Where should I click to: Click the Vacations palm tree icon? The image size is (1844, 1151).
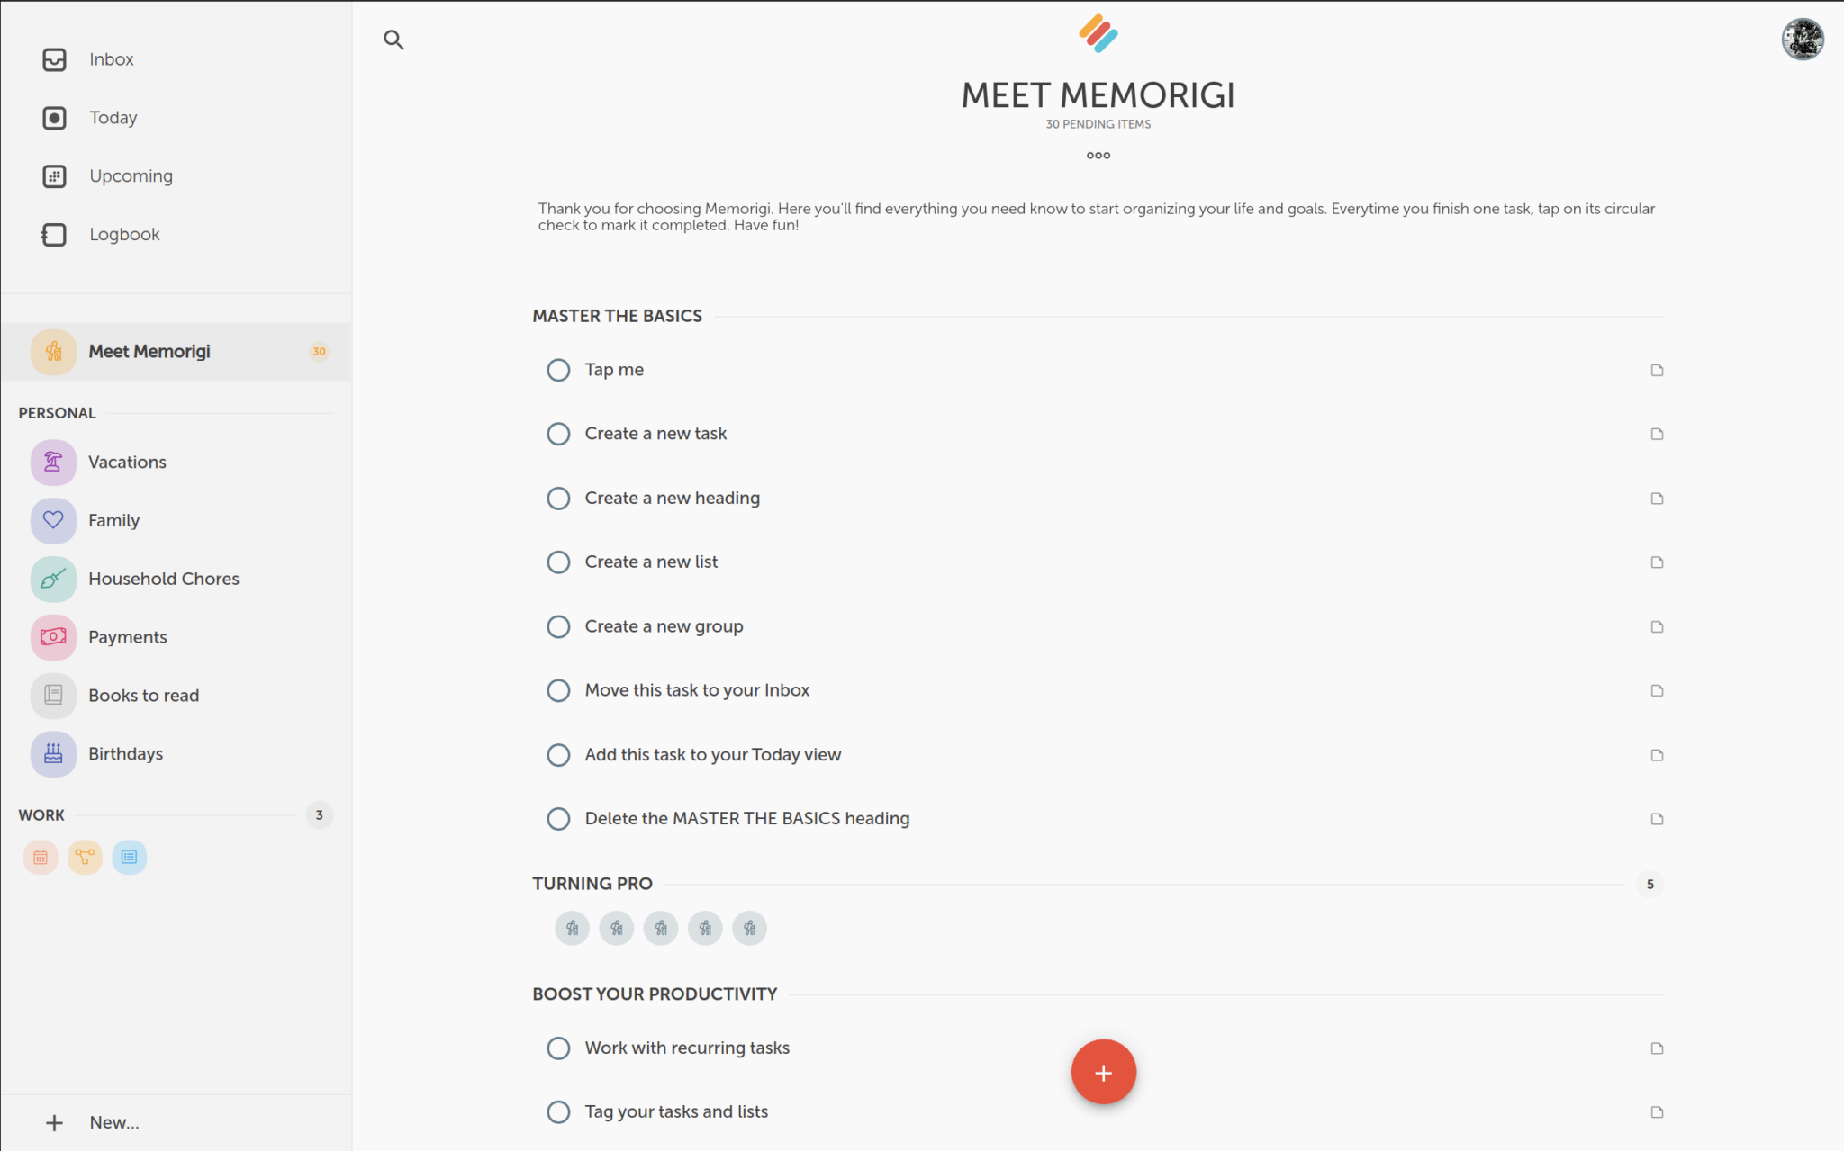[53, 463]
